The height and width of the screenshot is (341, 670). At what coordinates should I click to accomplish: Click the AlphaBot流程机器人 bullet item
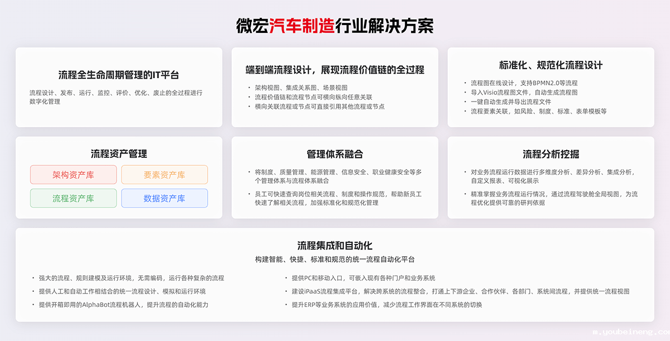[x=134, y=304]
